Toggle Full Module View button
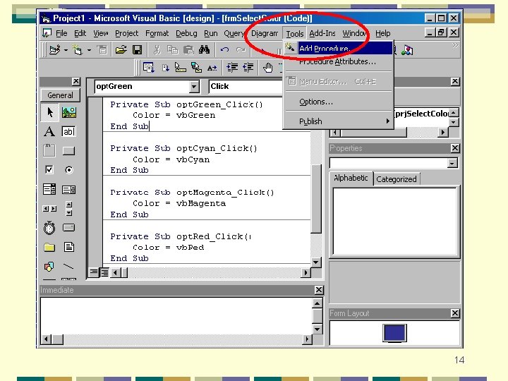The width and height of the screenshot is (508, 381). 104,272
